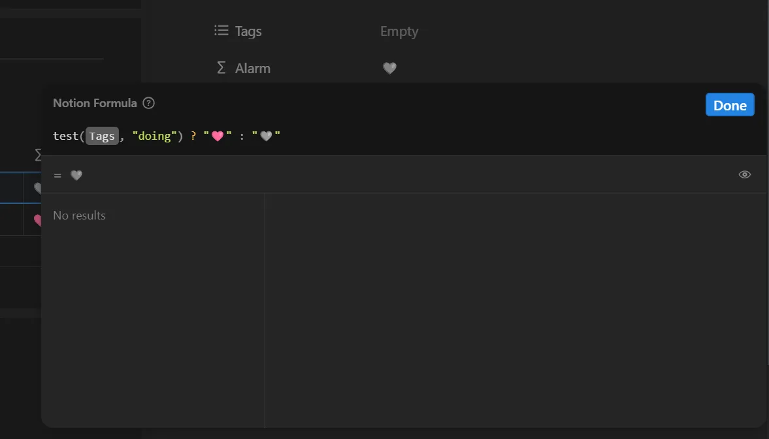The height and width of the screenshot is (439, 769).
Task: Click the Notion Formula title
Action: pyautogui.click(x=95, y=103)
